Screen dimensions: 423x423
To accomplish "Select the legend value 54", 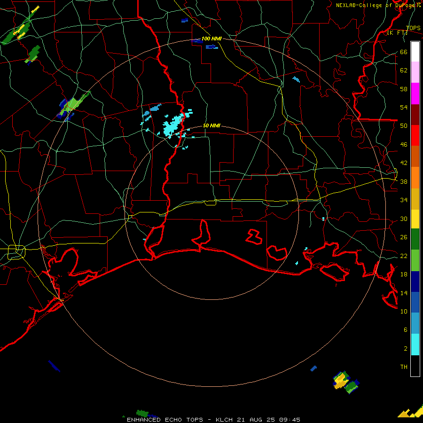I will [x=404, y=107].
